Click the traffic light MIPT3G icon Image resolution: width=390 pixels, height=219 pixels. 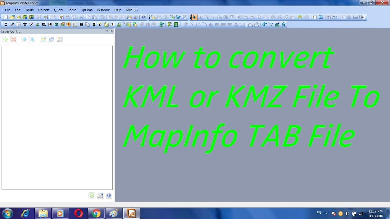(x=94, y=24)
